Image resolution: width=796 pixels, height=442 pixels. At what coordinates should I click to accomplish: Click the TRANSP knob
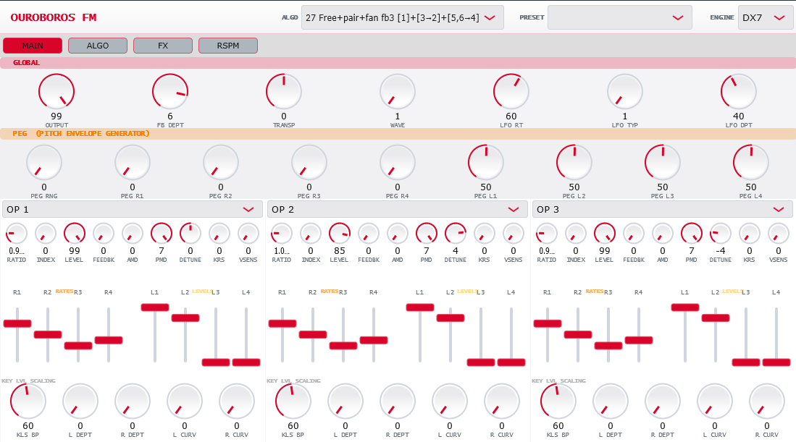click(284, 92)
